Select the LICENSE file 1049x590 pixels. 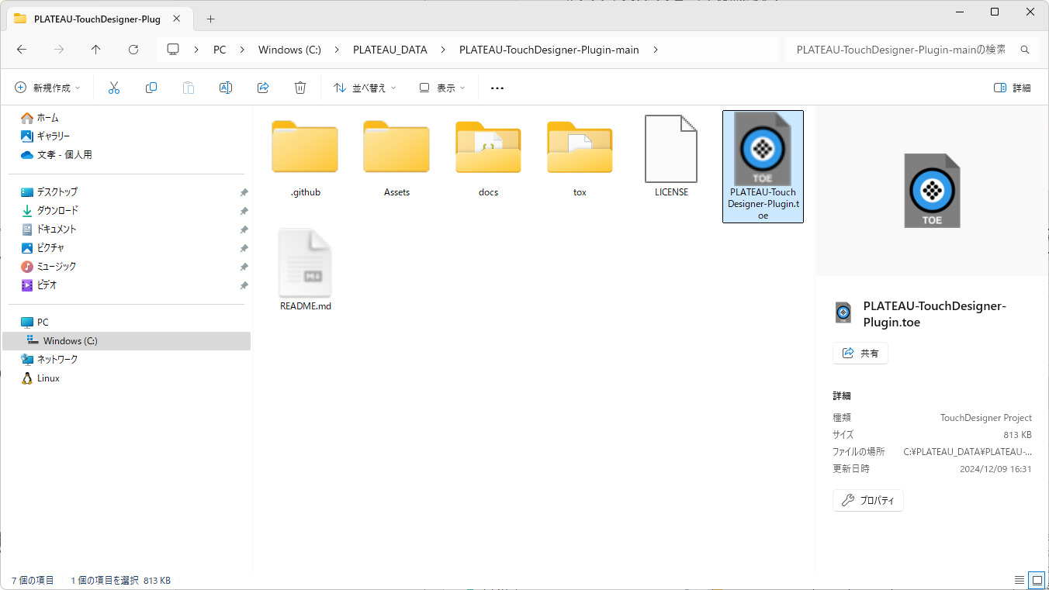click(671, 157)
